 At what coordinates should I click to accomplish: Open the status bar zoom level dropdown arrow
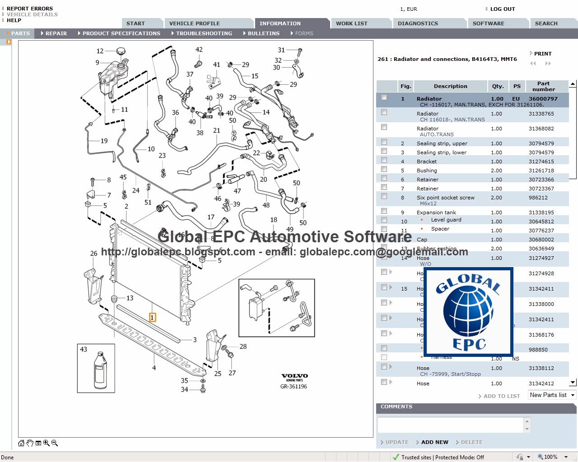[566, 457]
